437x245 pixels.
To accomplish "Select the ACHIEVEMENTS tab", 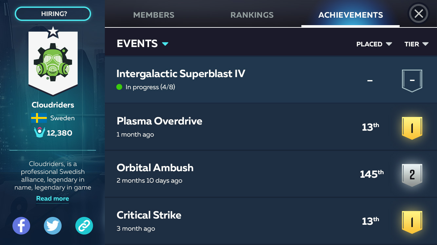I will (x=351, y=15).
